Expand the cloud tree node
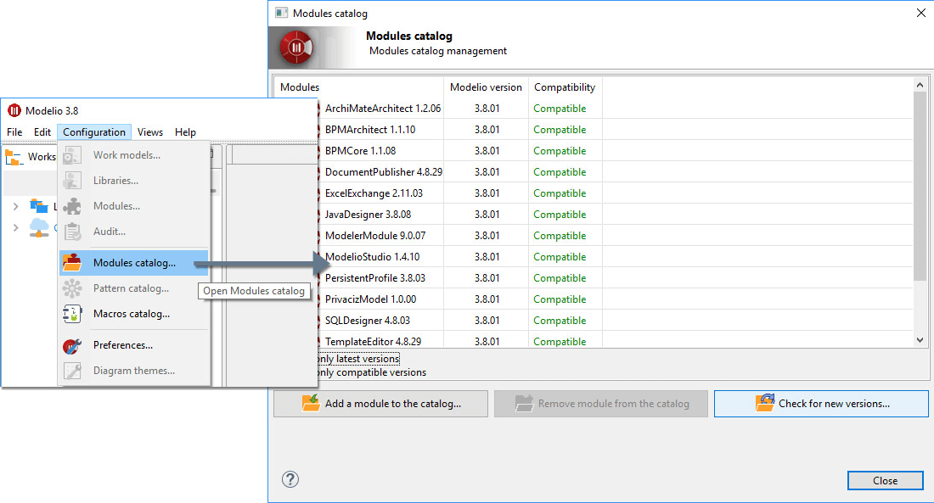 pos(16,227)
